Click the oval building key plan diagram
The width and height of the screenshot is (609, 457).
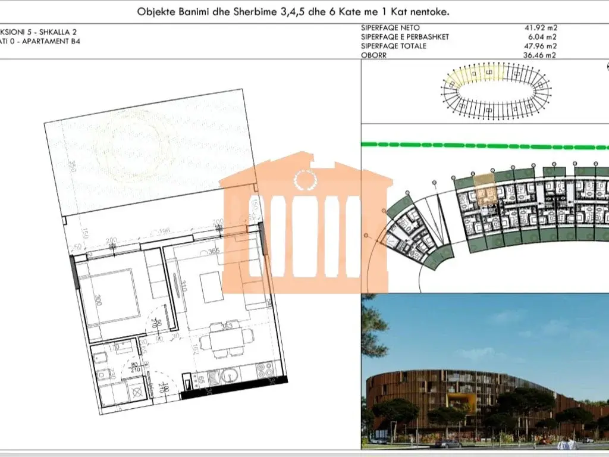(x=497, y=91)
